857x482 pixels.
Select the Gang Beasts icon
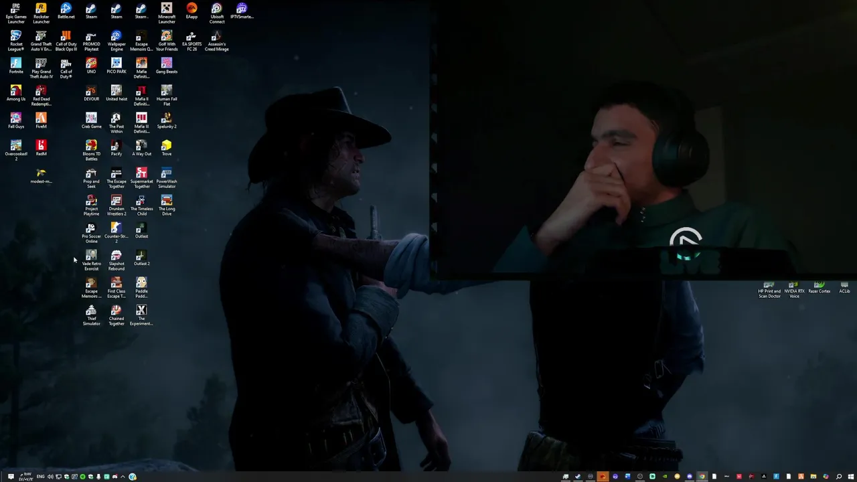pos(166,66)
